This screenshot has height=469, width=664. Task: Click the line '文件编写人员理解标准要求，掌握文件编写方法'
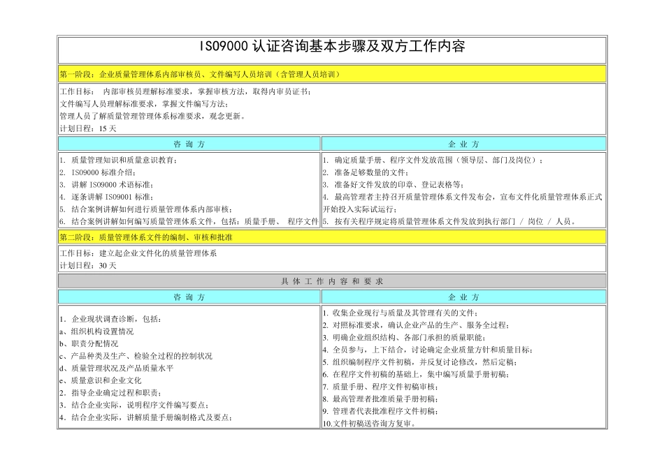click(144, 103)
